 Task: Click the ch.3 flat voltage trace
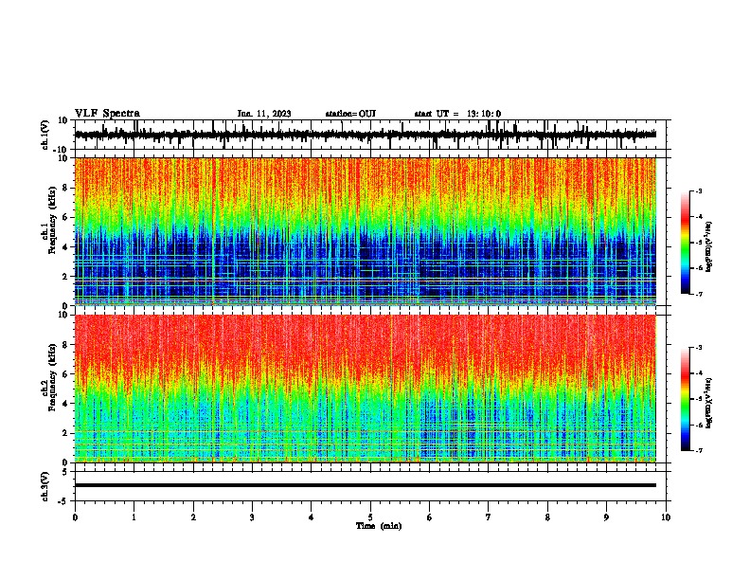[366, 485]
